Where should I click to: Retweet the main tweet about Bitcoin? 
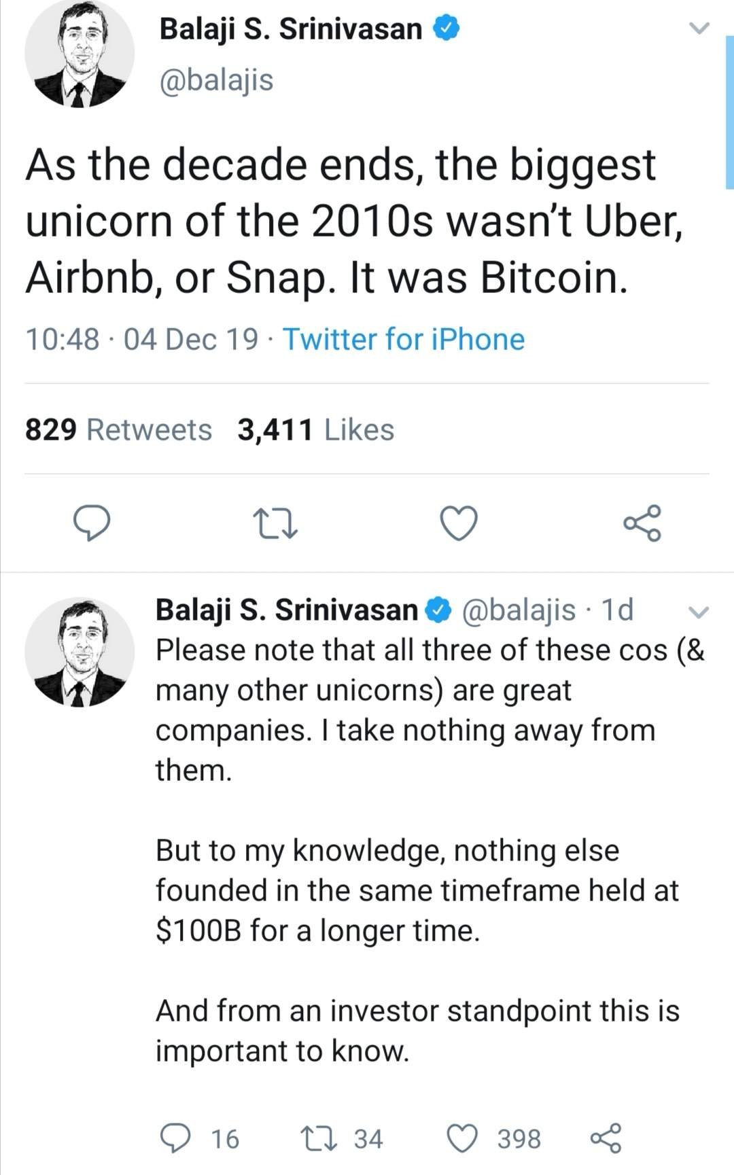click(x=275, y=524)
